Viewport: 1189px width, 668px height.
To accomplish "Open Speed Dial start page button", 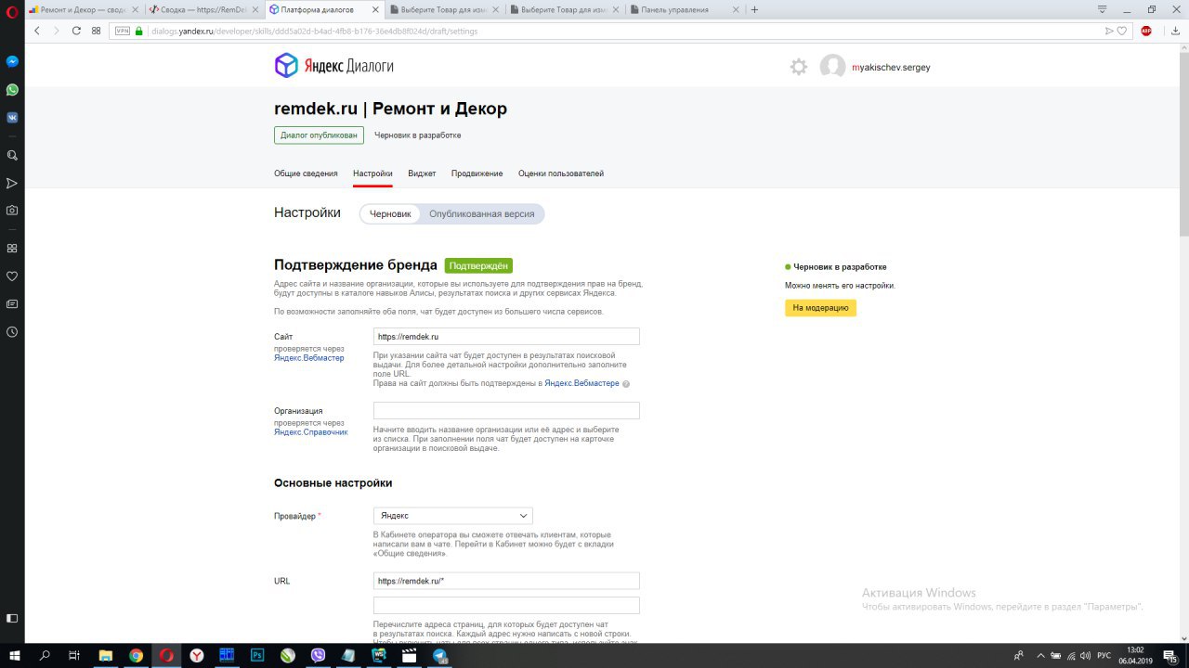I will click(96, 31).
